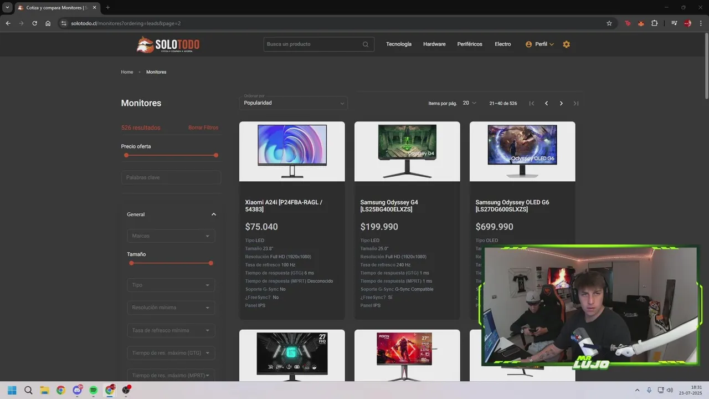Image resolution: width=709 pixels, height=399 pixels.
Task: Click browser home button
Action: tap(48, 23)
